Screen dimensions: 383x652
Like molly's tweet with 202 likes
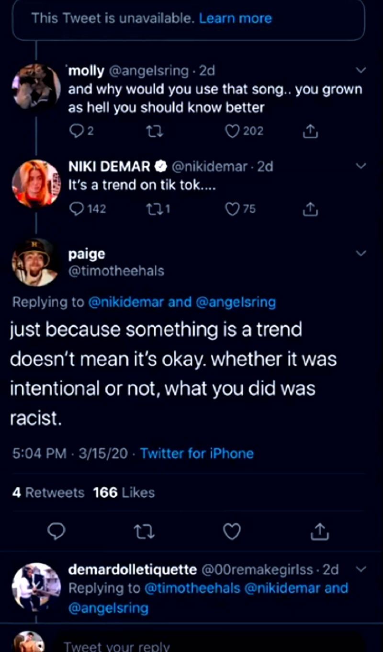click(x=232, y=131)
